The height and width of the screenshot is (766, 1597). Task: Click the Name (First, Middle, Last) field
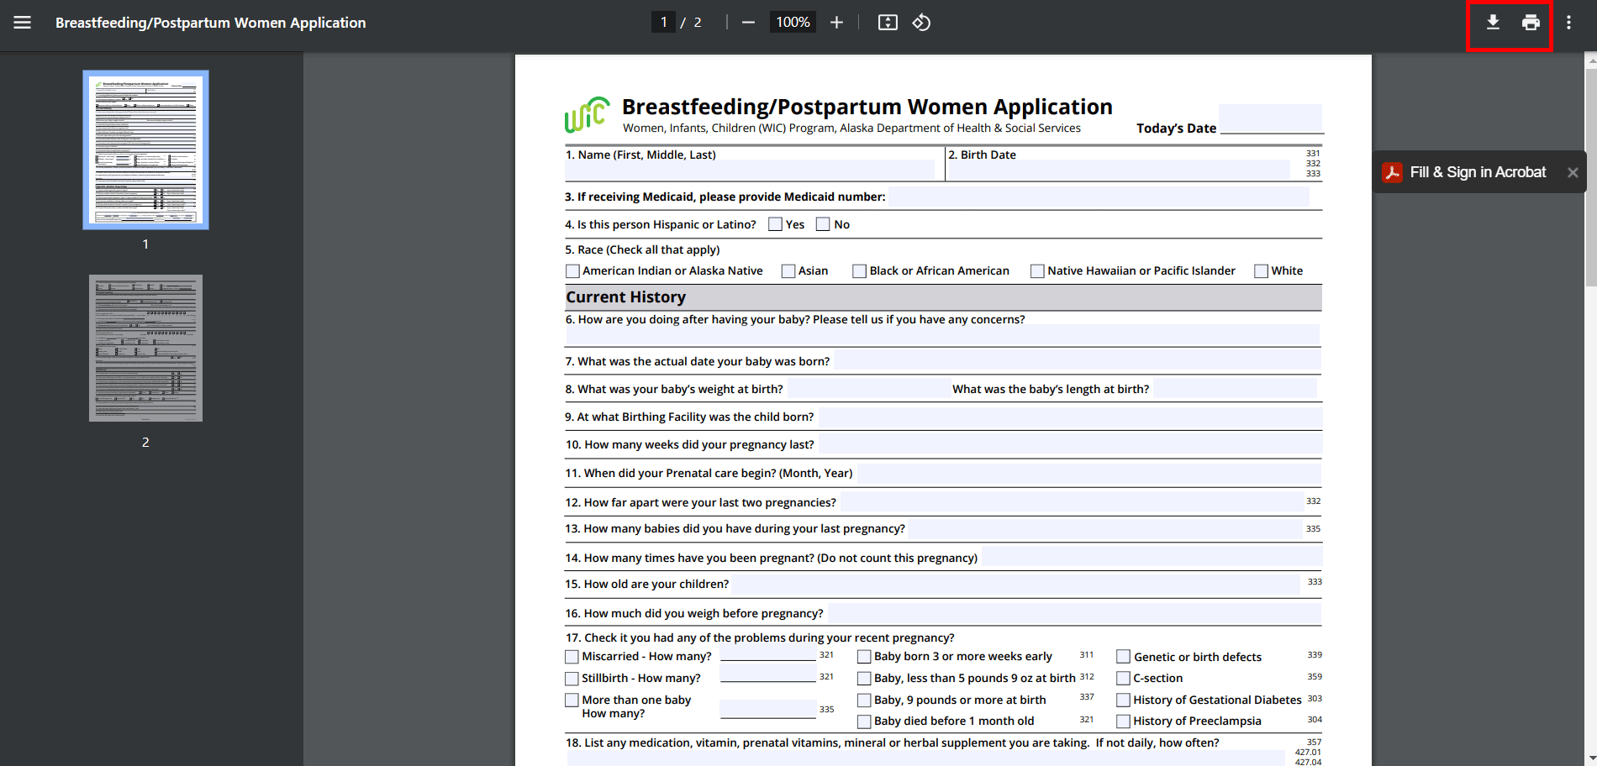(750, 171)
